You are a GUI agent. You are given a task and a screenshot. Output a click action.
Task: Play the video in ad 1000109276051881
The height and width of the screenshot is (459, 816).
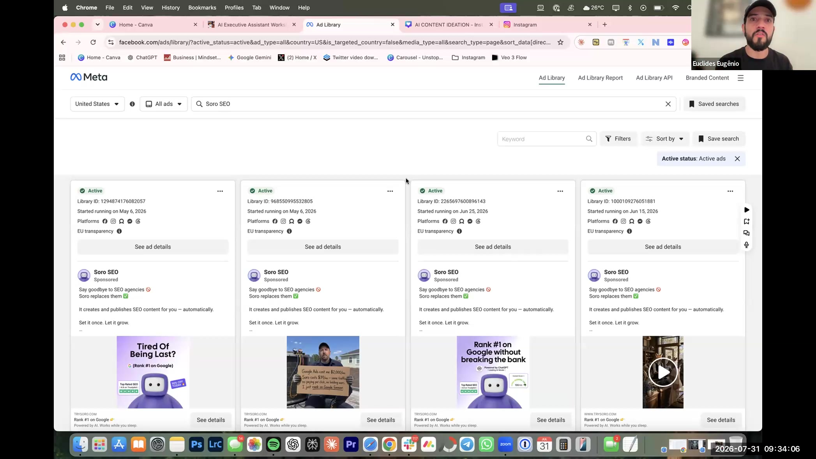pos(663,372)
